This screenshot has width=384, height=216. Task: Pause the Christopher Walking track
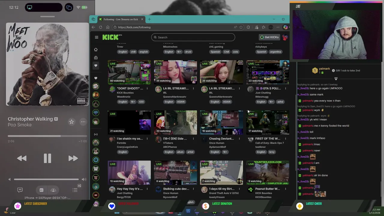(x=47, y=158)
